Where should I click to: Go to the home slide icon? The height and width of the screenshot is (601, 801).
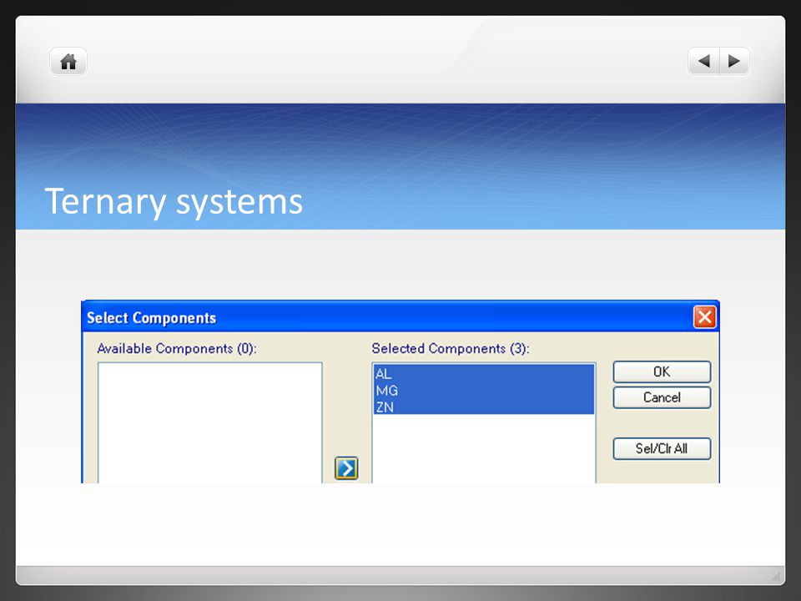(68, 62)
